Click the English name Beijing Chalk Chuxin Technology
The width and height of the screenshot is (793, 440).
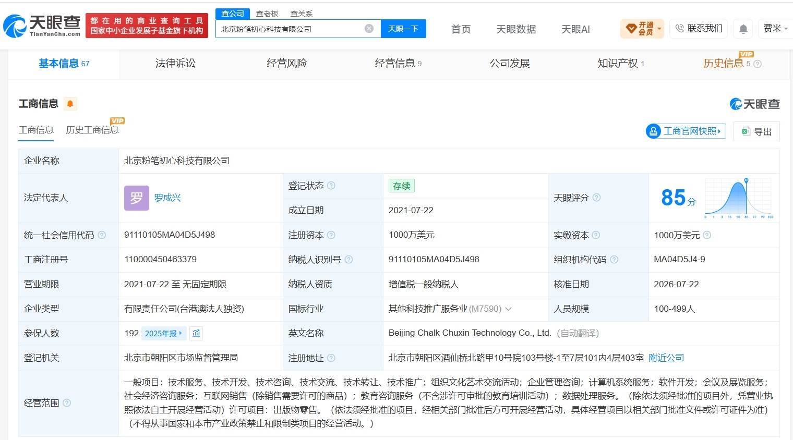click(470, 333)
